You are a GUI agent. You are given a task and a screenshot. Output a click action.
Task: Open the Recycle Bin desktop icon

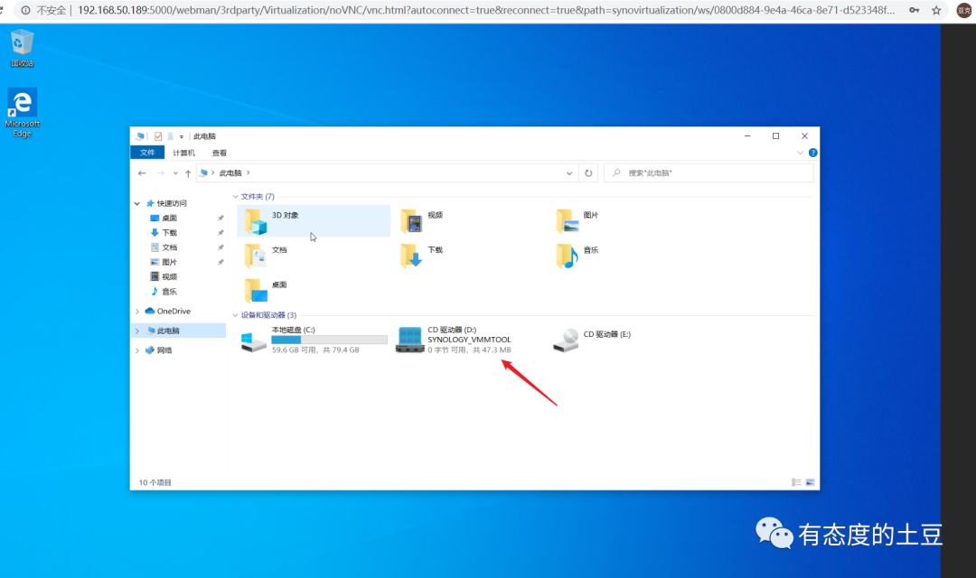22,47
